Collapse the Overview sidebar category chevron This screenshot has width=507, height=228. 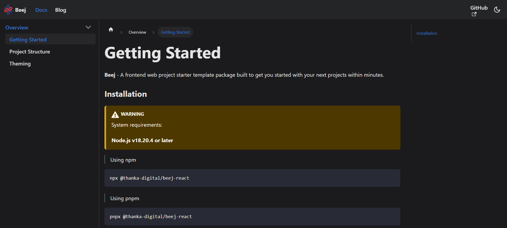pos(88,27)
